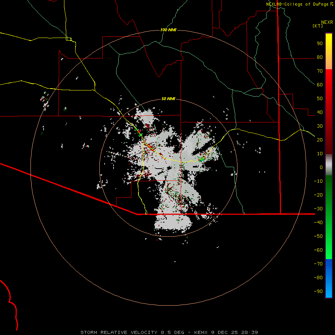Screen dimensions: 335x335
Task: Click the NEXR label above the scale
Action: click(x=327, y=22)
